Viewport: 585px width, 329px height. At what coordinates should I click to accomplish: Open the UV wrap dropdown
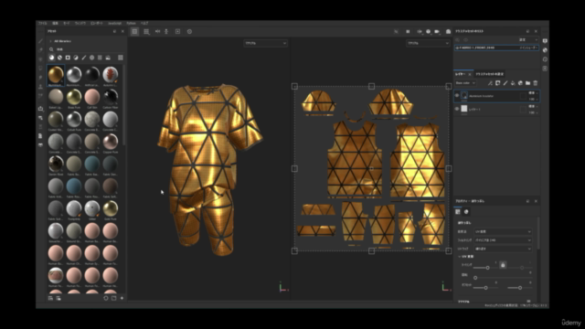503,249
